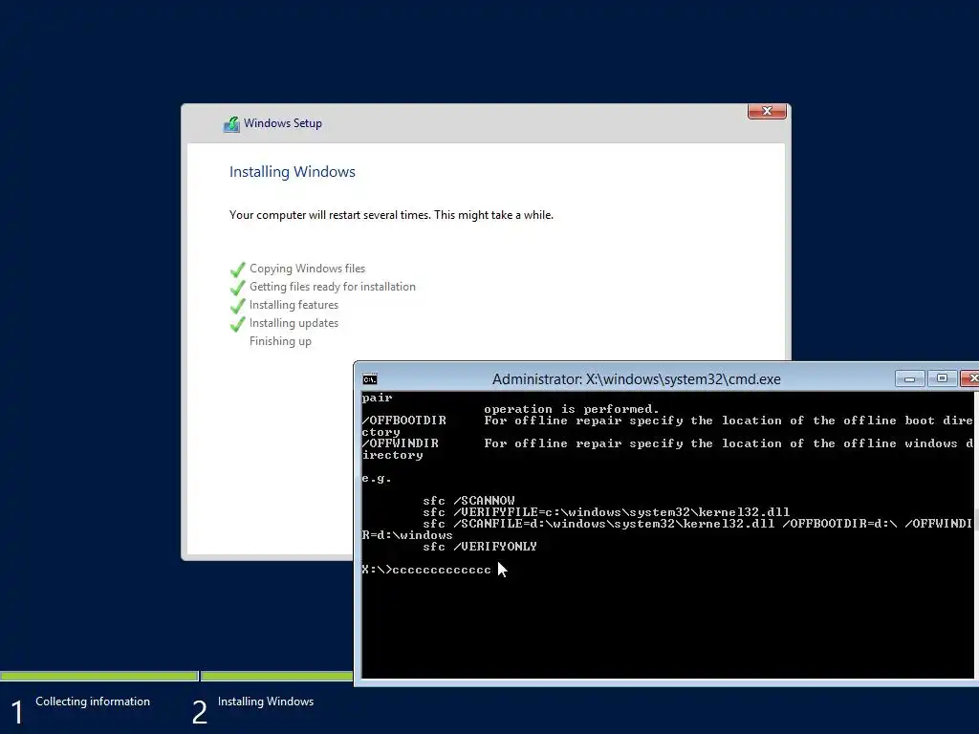The image size is (979, 734).
Task: Click the 'Copying Windows files' text
Action: tap(307, 269)
